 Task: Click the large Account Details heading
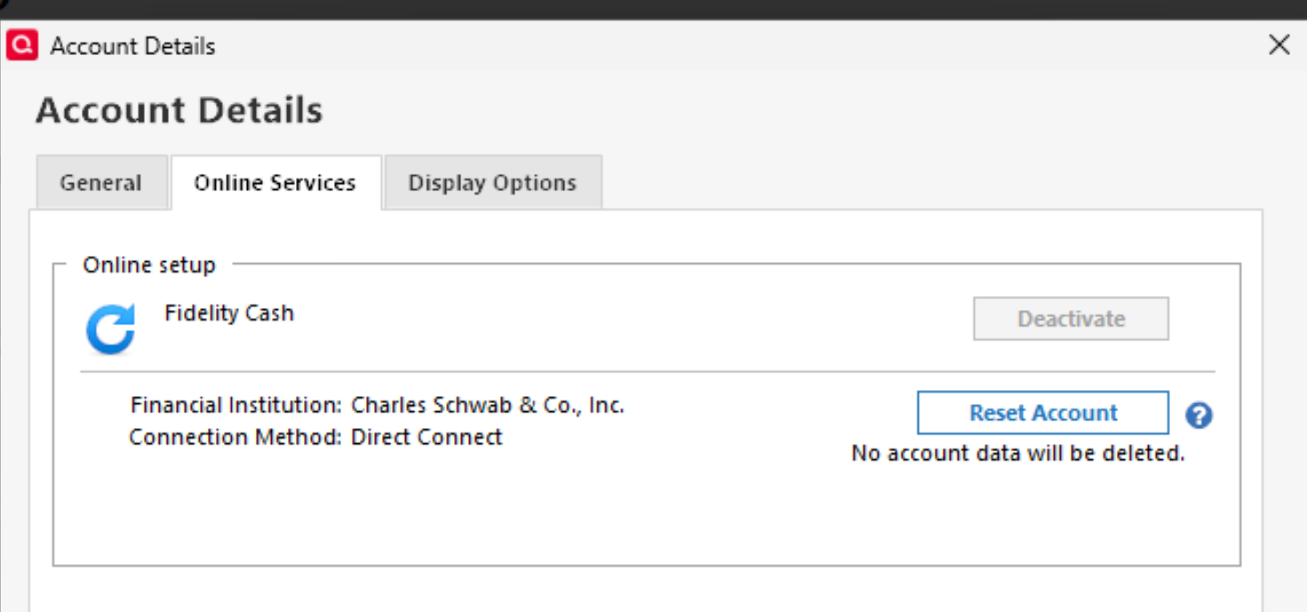click(x=179, y=111)
